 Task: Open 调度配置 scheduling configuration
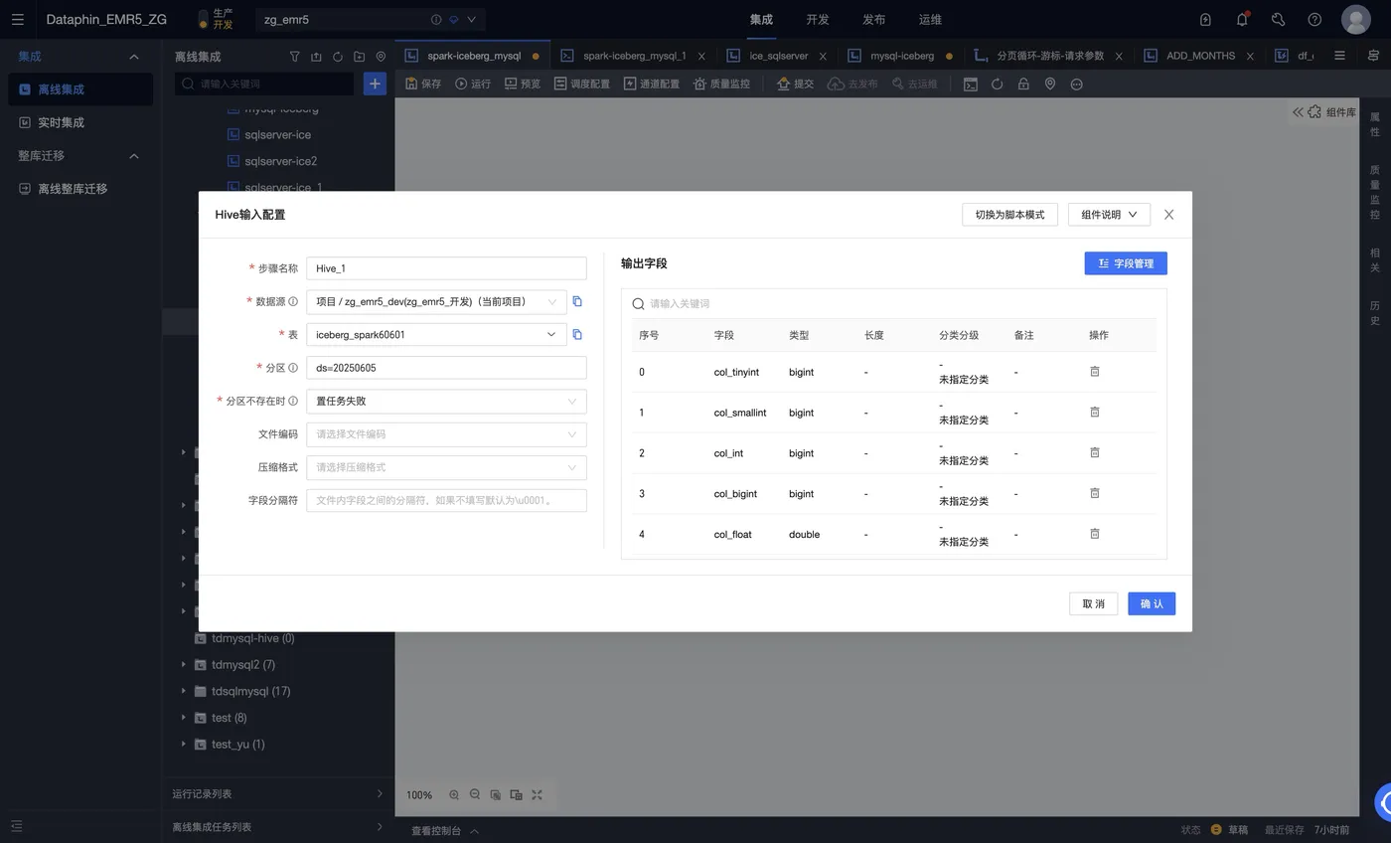[582, 84]
